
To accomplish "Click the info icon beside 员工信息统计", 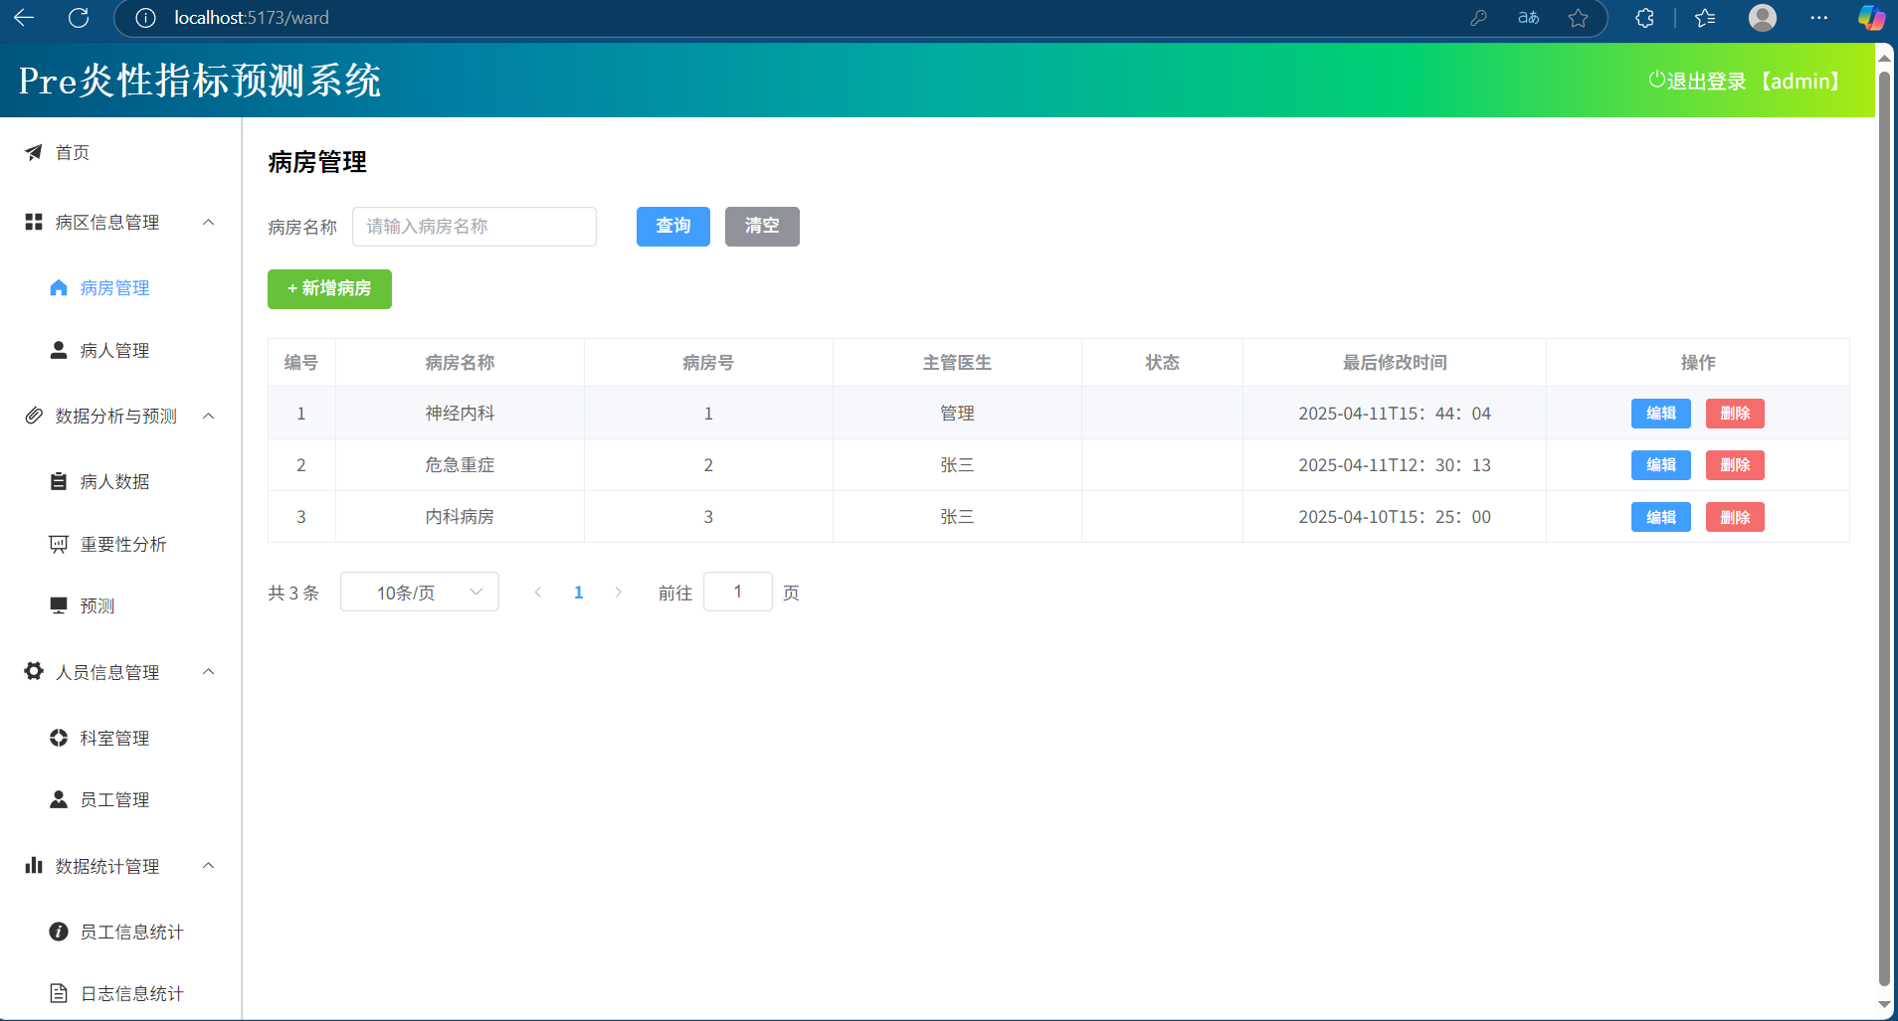I will click(x=59, y=932).
